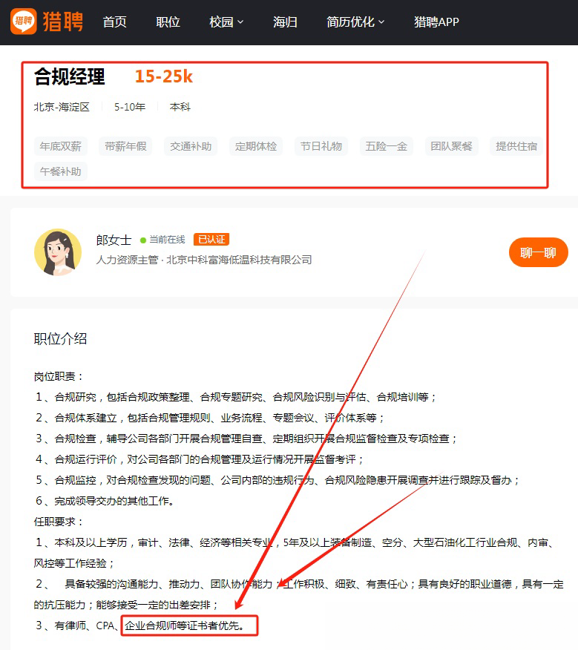The image size is (578, 650).
Task: Select the 午餐补助 benefit tag
Action: pyautogui.click(x=61, y=171)
